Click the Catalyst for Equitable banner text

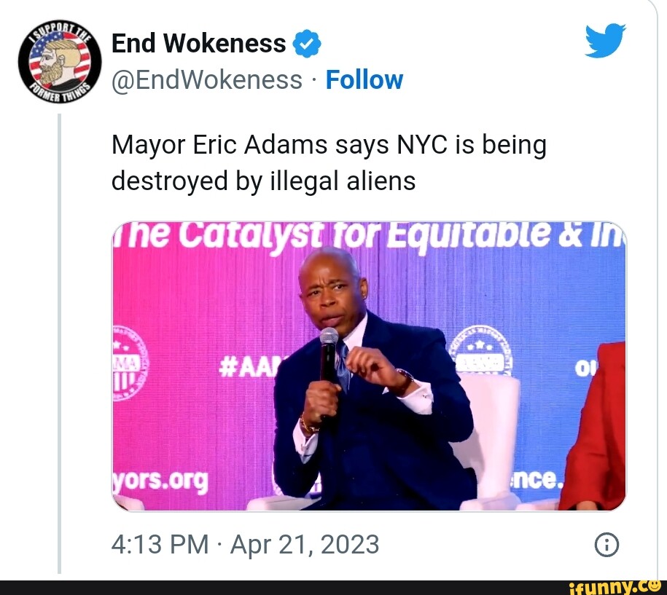click(x=369, y=235)
